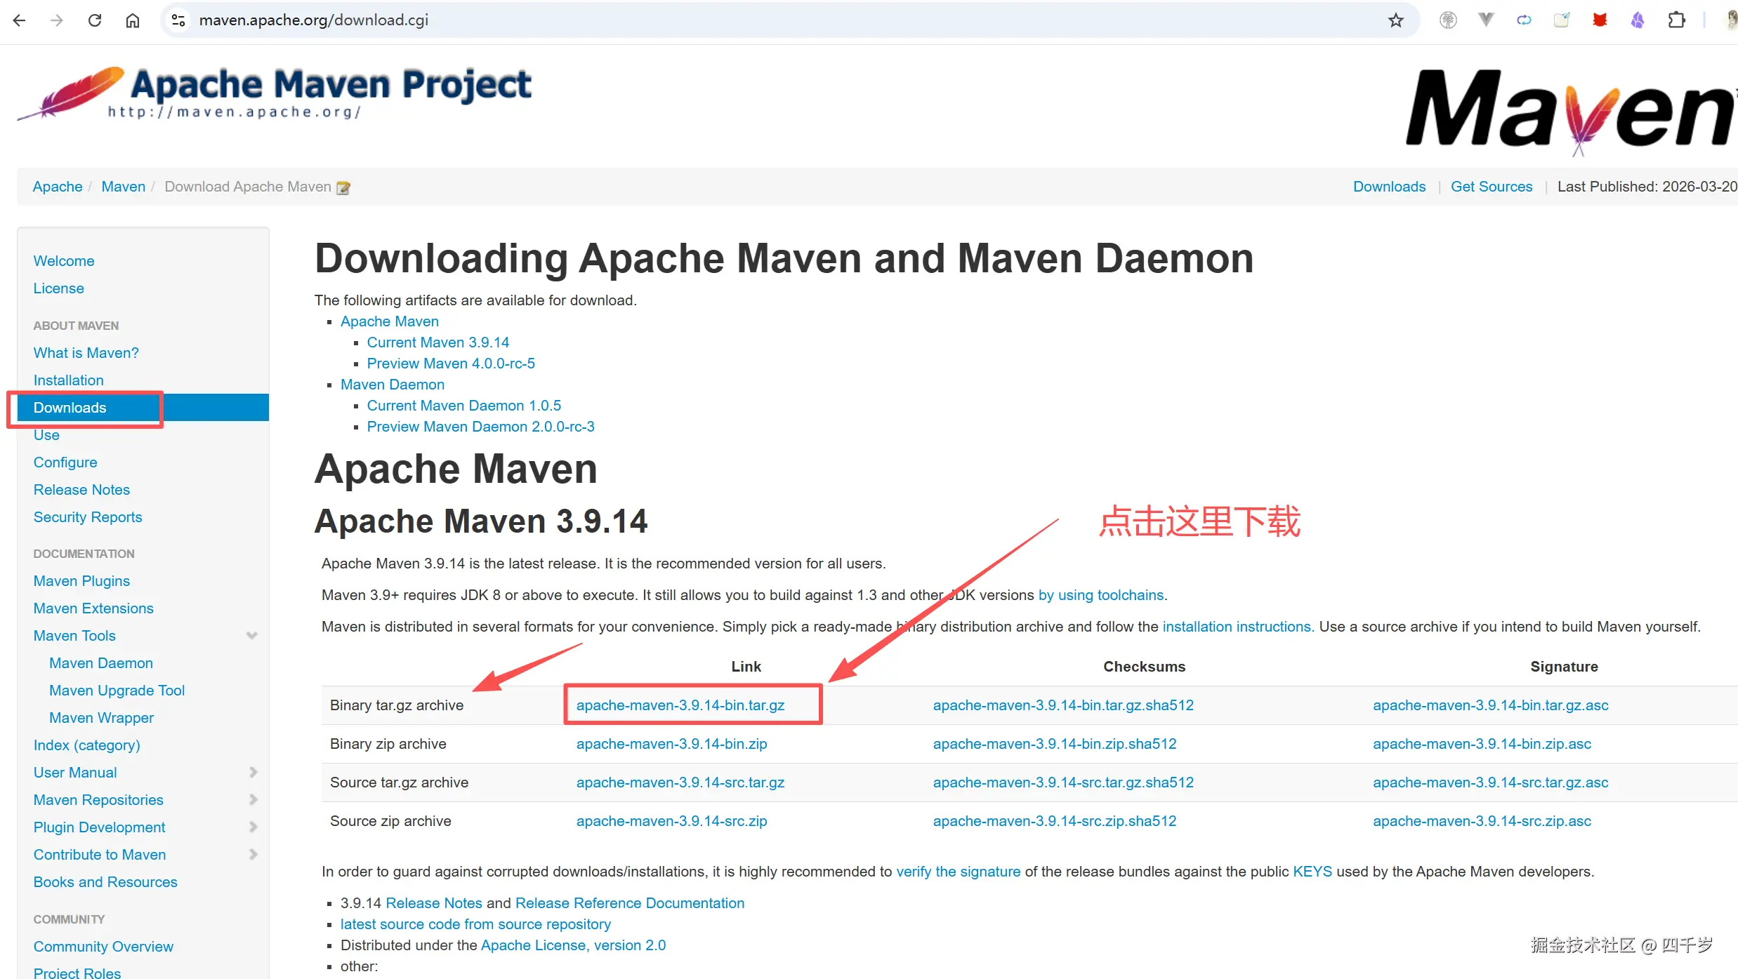
Task: Download apache-maven-3.9.14-bin.tar.gz
Action: (680, 705)
